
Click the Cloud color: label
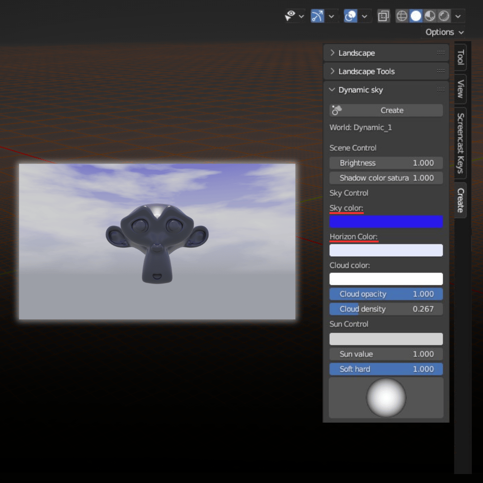[x=350, y=265]
